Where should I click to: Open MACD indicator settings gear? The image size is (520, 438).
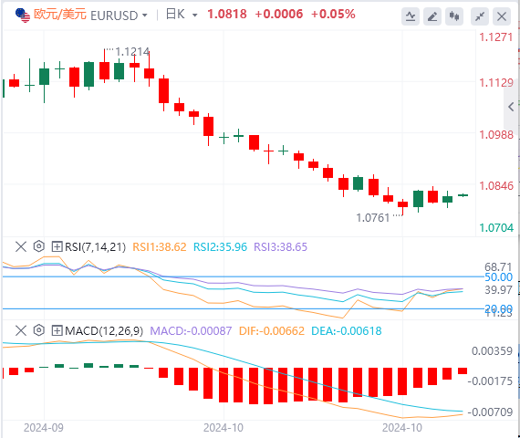coord(39,330)
